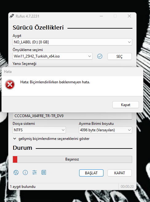The image size is (150, 202).
Task: Click the elapsed timer 00:00:20
Action: point(127,187)
